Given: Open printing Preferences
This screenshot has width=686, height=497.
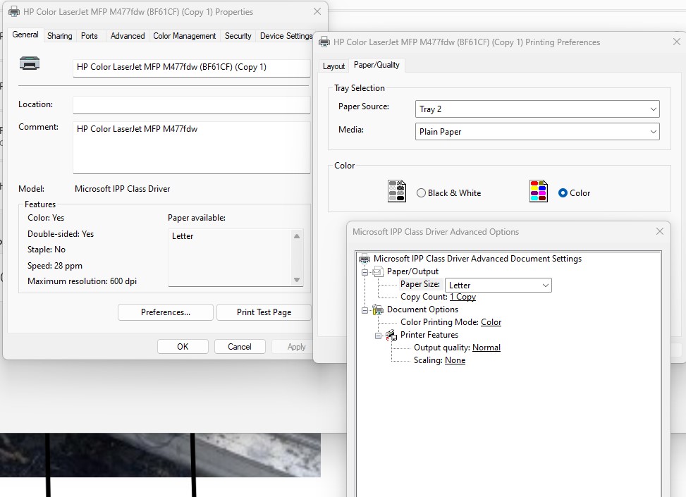Looking at the screenshot, I should pyautogui.click(x=165, y=312).
